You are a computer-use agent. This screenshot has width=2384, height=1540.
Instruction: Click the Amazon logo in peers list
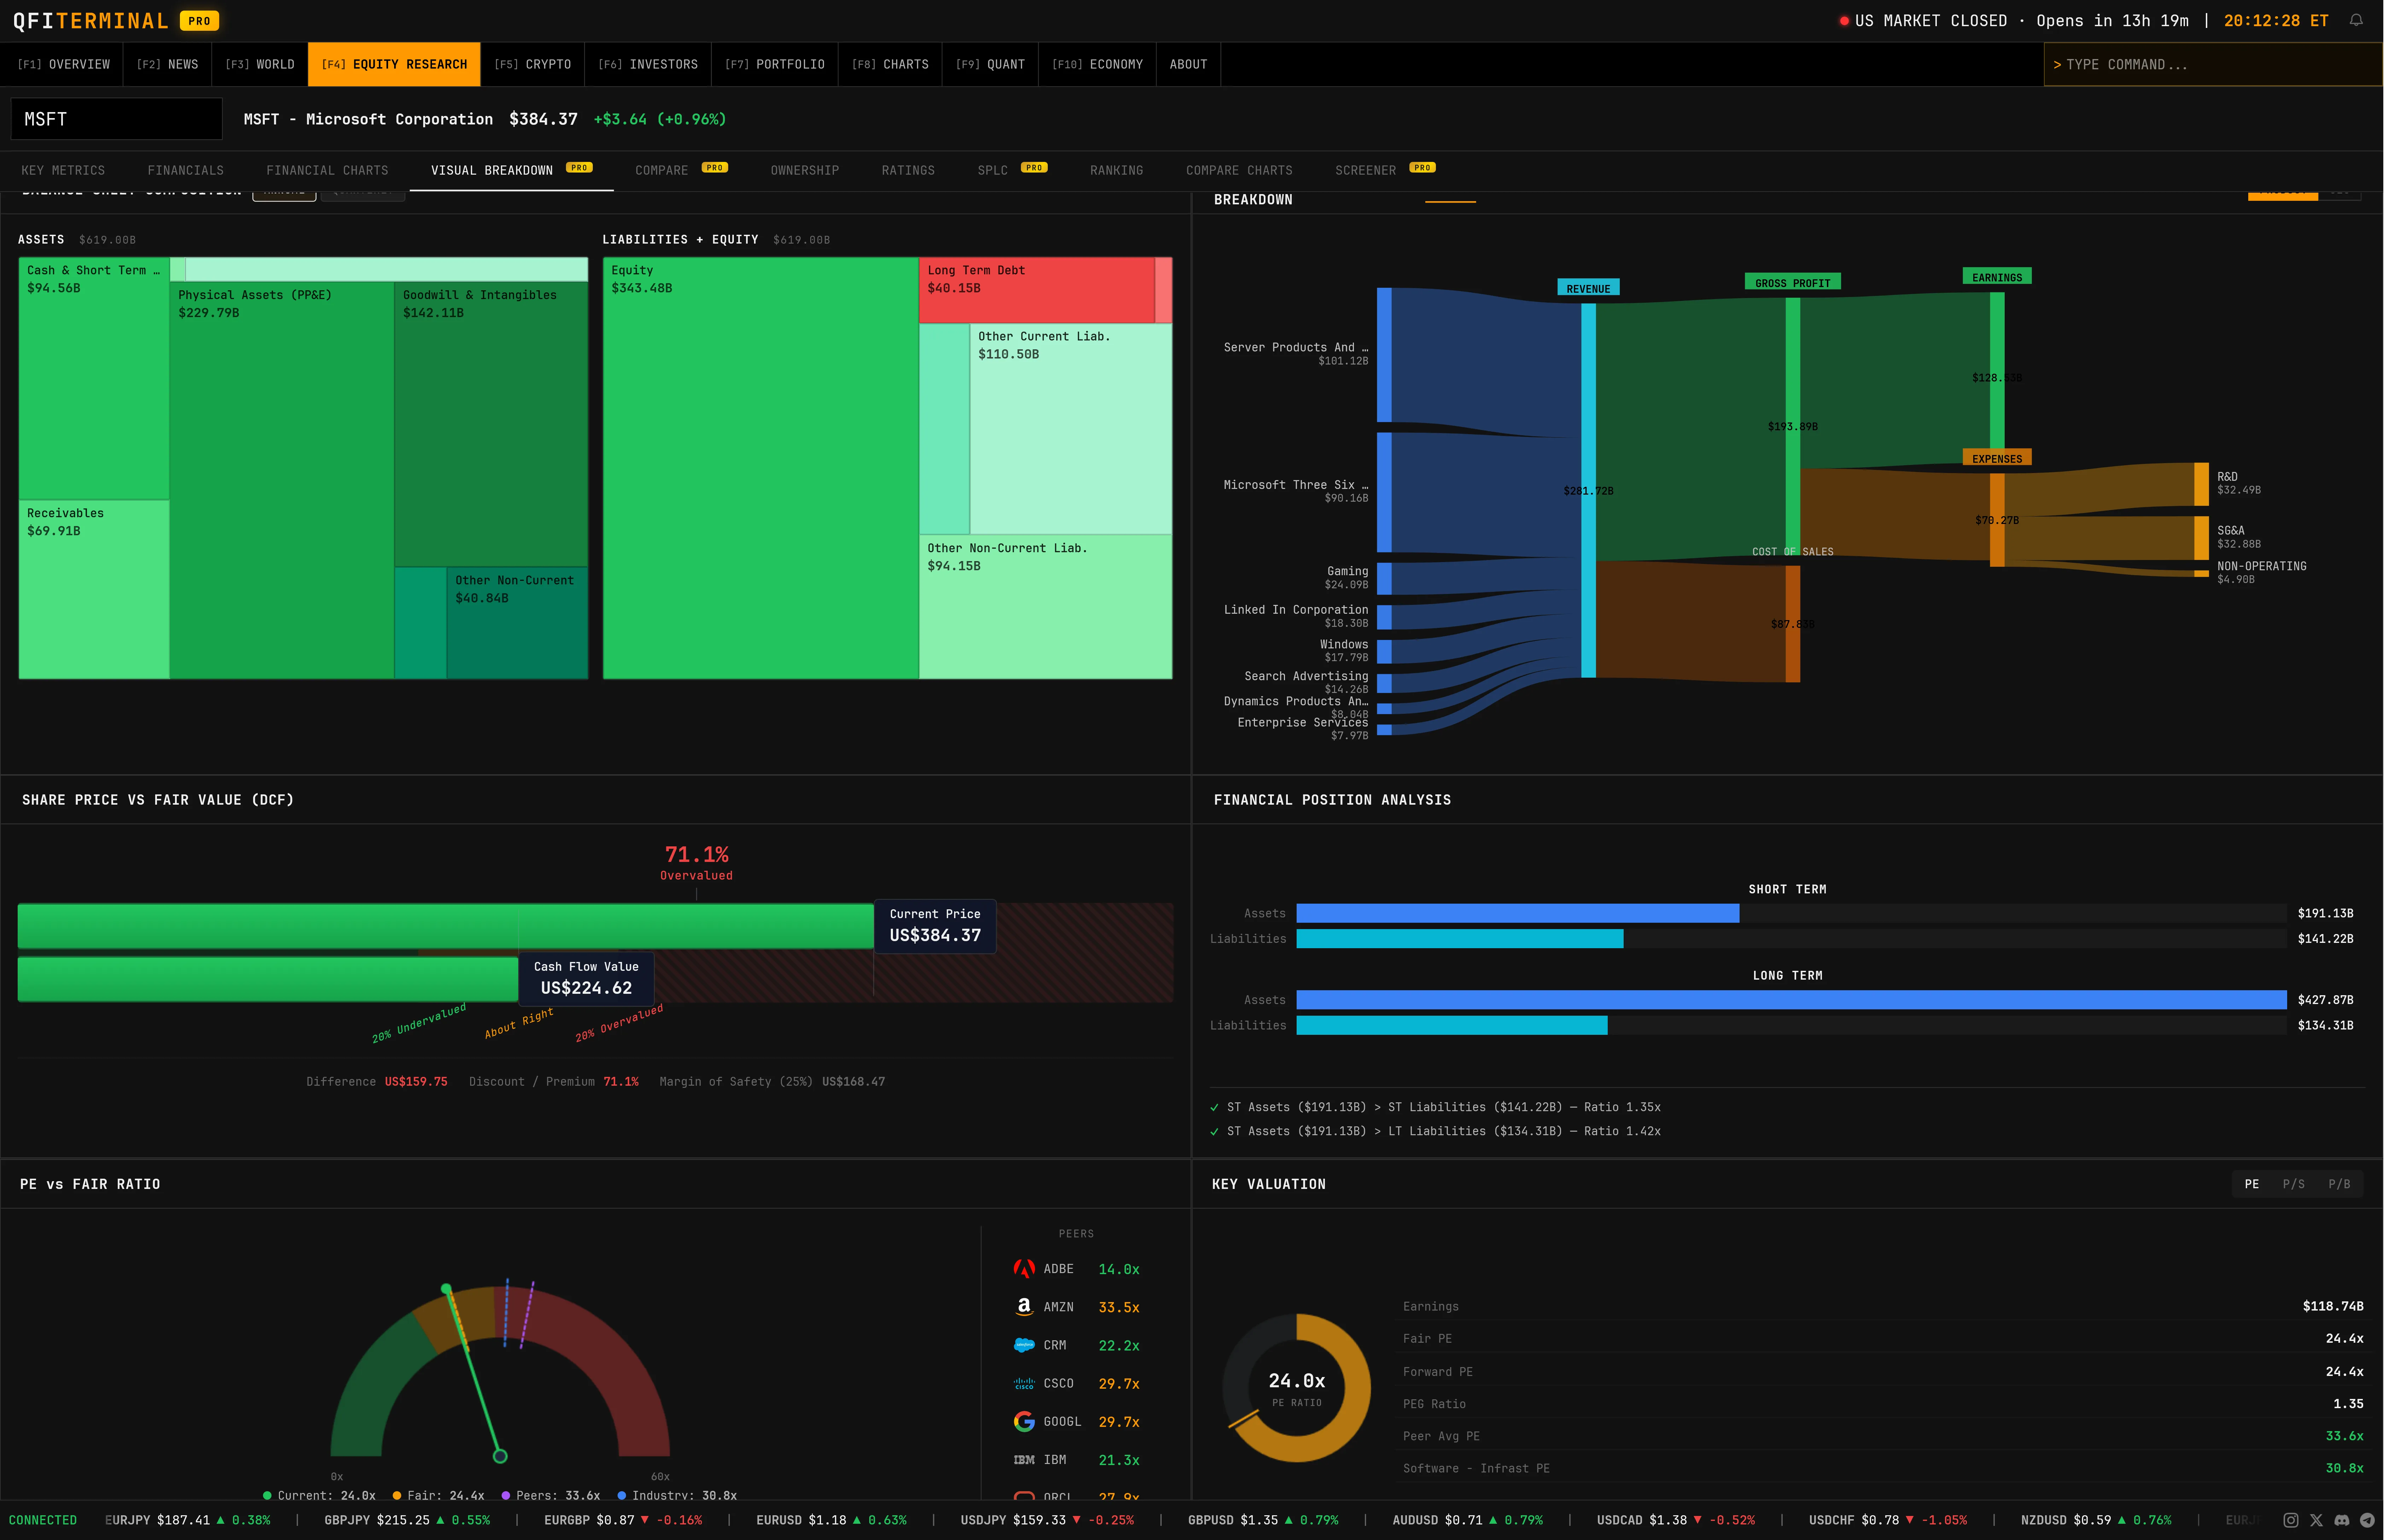point(1024,1307)
